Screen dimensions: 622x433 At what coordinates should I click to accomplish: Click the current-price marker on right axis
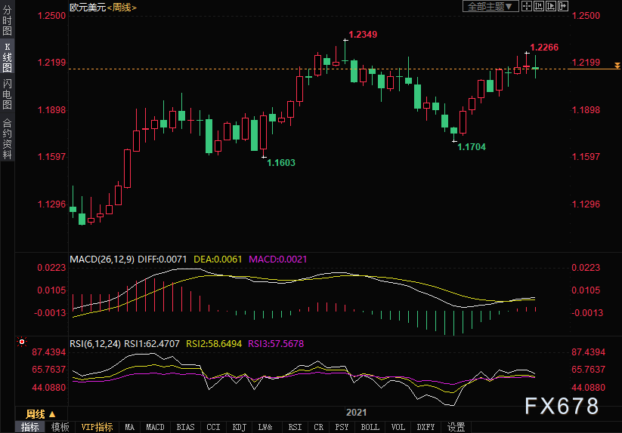(x=617, y=66)
